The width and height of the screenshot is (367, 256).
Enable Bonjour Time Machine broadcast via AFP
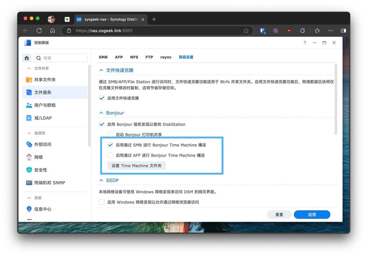(x=110, y=155)
